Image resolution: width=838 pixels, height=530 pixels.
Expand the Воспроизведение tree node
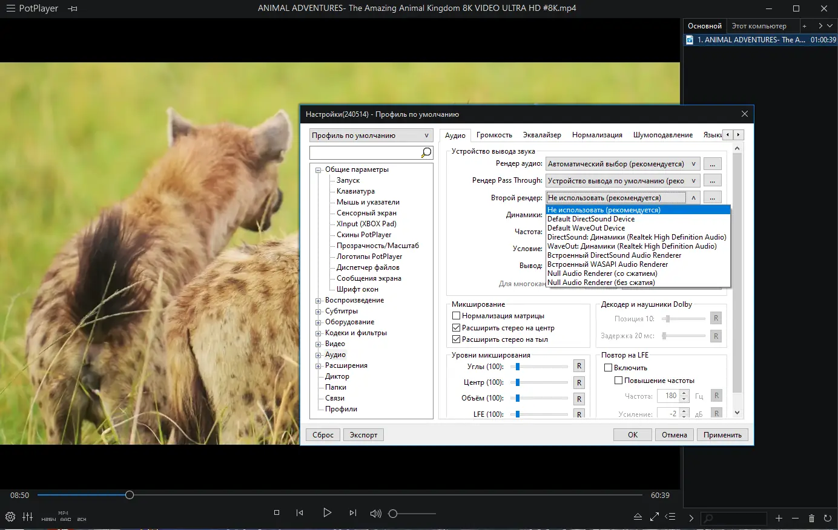pos(318,301)
